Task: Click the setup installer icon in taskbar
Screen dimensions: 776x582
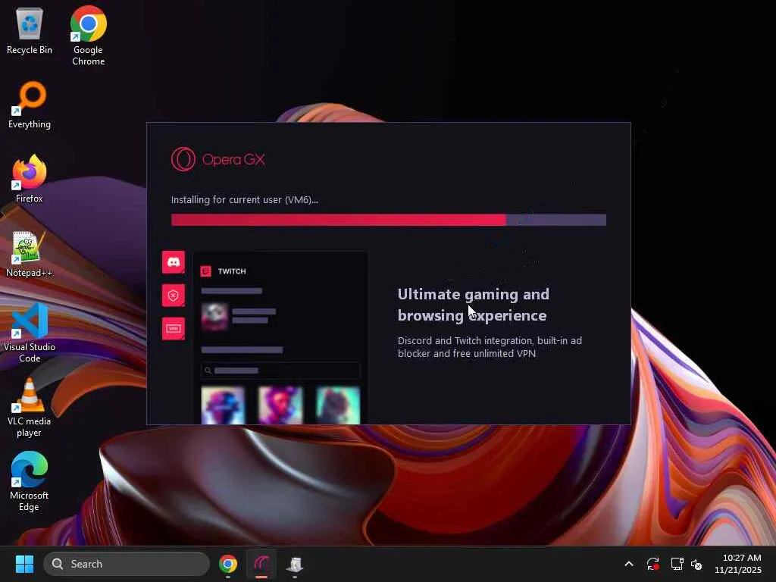Action: click(x=295, y=564)
